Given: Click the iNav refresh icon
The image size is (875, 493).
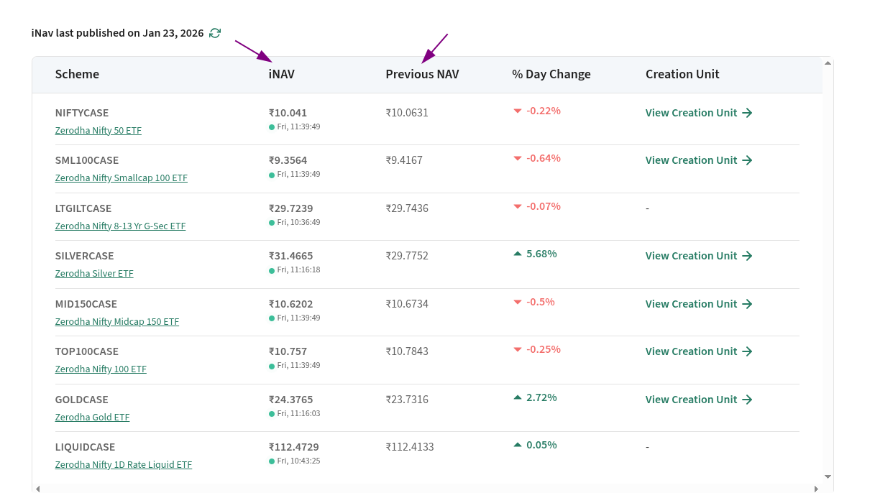Looking at the screenshot, I should (215, 33).
